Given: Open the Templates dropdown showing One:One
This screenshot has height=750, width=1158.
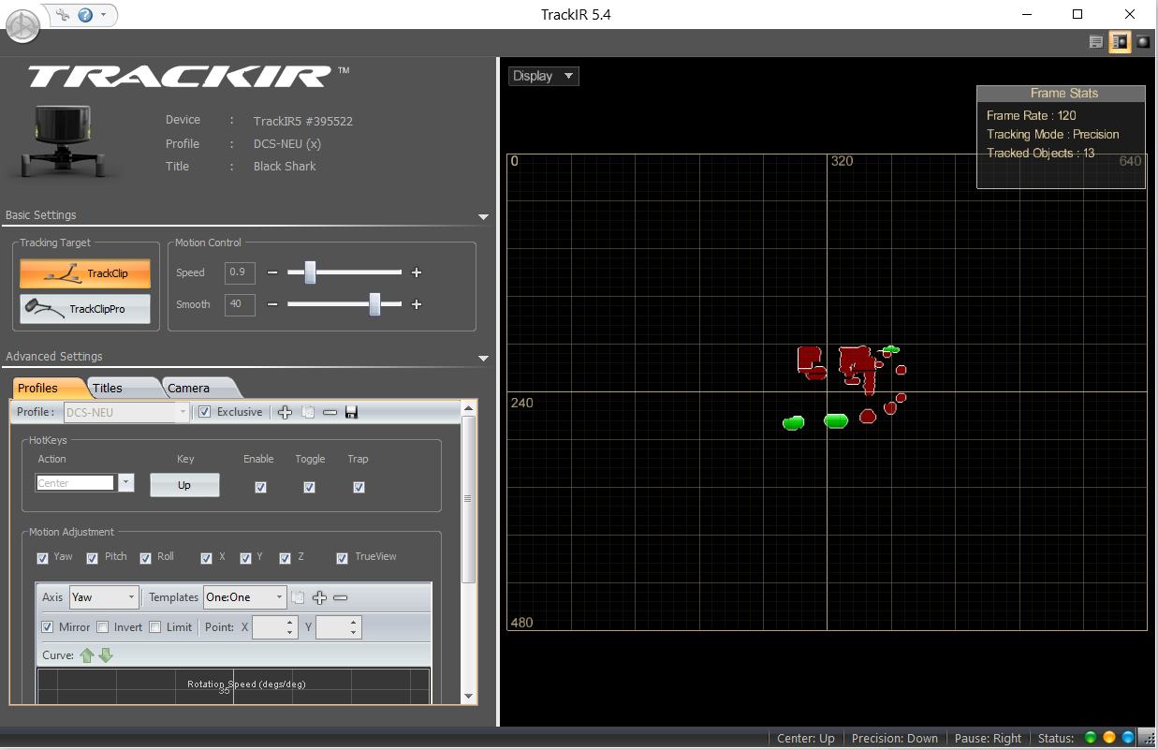Looking at the screenshot, I should coord(245,596).
